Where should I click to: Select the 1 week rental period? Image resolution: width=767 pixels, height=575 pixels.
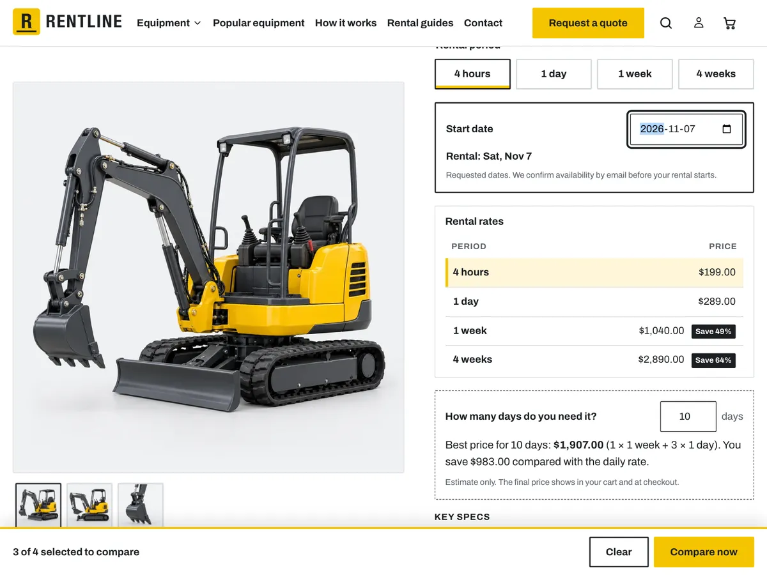(x=635, y=74)
